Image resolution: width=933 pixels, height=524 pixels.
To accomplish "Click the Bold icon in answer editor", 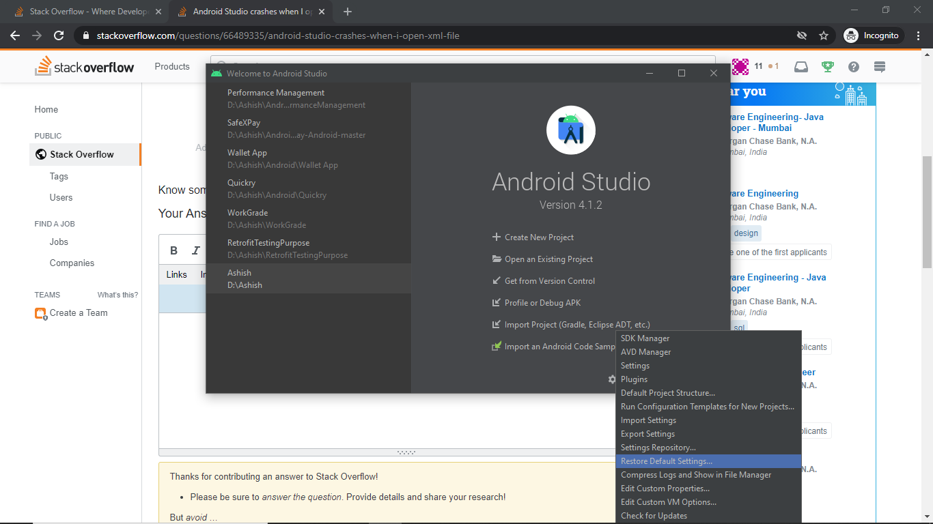I will [x=174, y=250].
